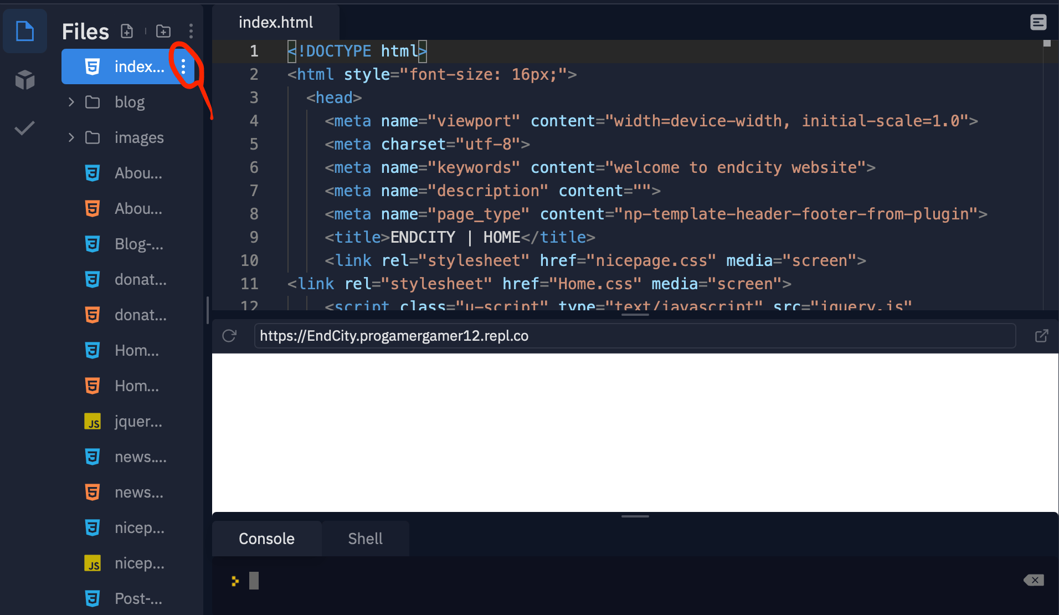
Task: Click the title text ENDCITY | HOME
Action: tap(455, 237)
